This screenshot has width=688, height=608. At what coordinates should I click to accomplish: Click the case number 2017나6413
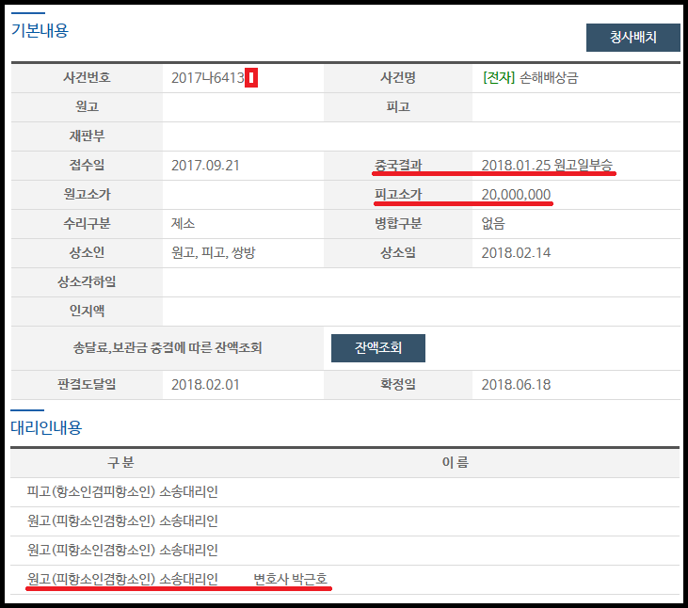tap(207, 78)
